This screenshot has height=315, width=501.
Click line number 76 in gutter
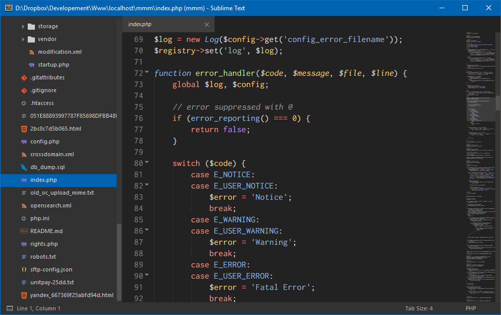click(x=139, y=118)
